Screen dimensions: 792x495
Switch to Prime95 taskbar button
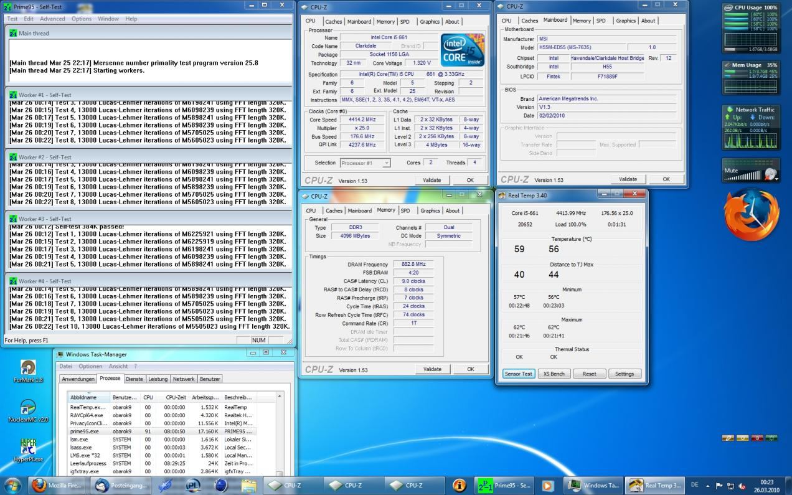coord(505,486)
